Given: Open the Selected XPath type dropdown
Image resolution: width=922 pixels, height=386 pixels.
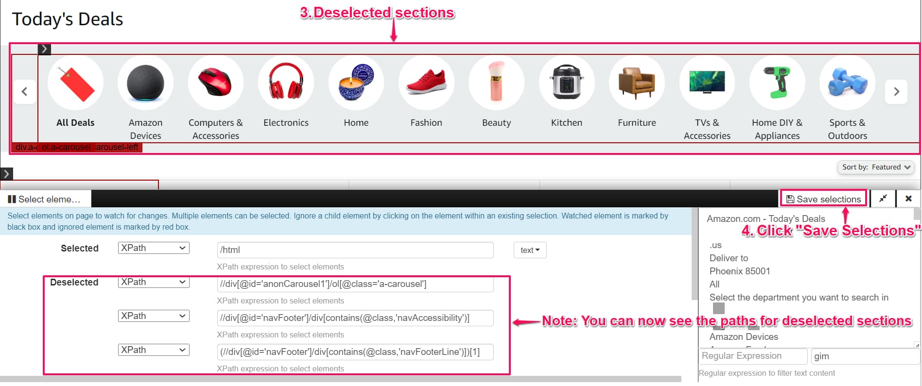Looking at the screenshot, I should [154, 248].
